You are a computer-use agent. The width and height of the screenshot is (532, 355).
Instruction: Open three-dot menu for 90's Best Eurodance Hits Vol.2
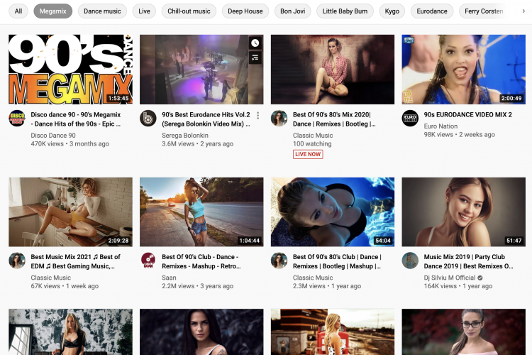[x=258, y=116]
